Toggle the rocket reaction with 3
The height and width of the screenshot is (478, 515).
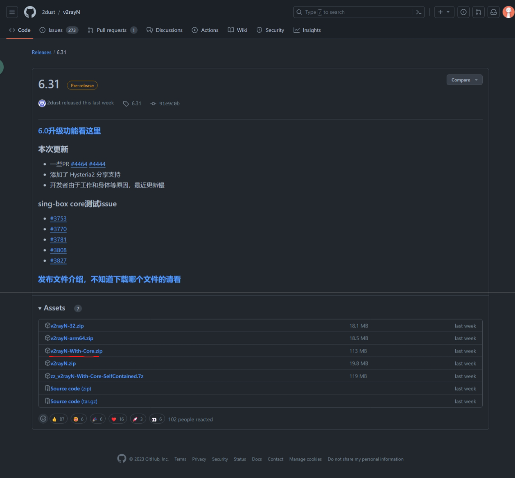coord(138,419)
